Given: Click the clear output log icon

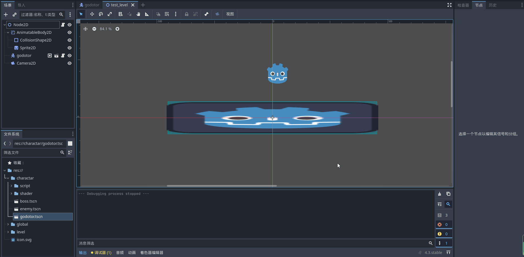Looking at the screenshot, I should pyautogui.click(x=440, y=194).
